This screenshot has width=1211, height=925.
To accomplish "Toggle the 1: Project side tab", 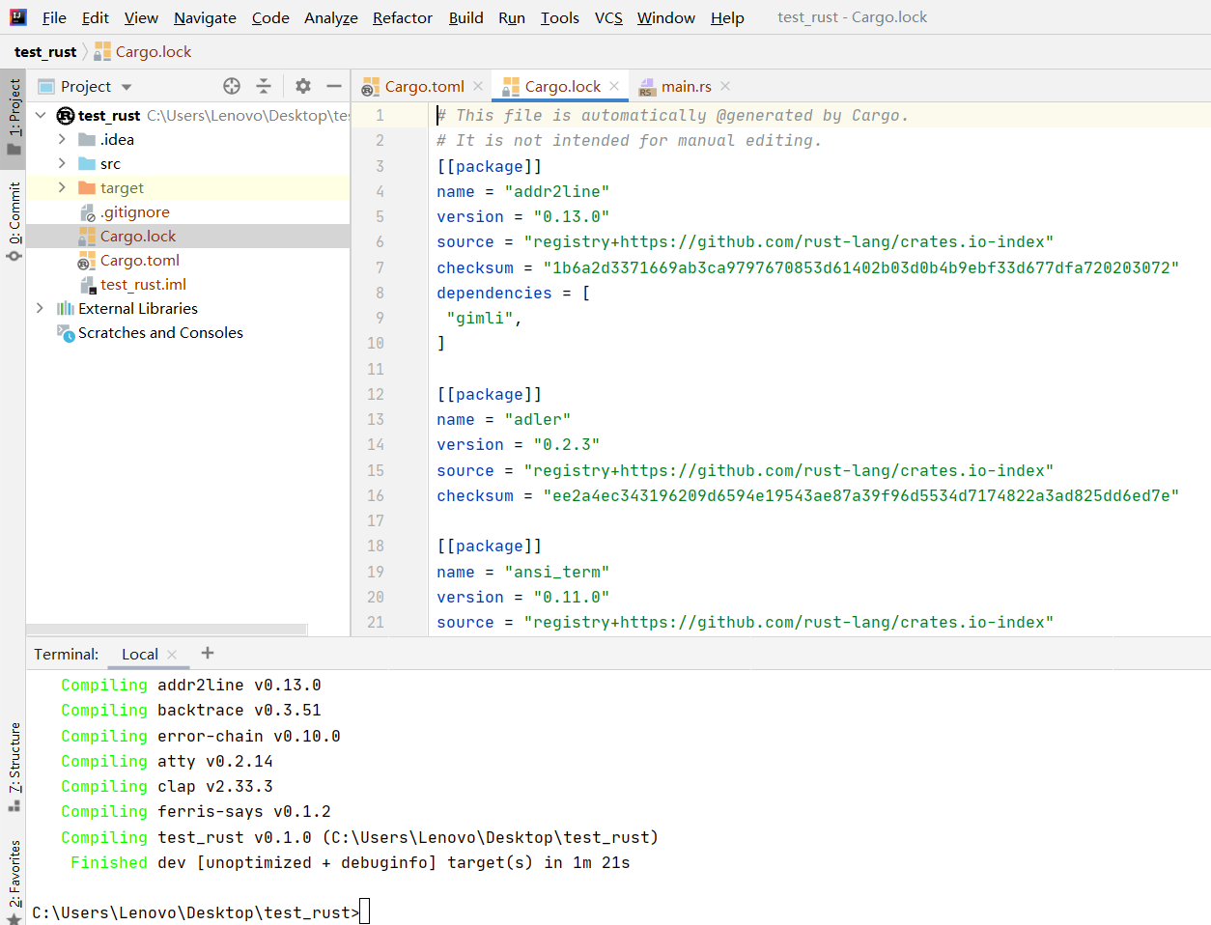I will (14, 117).
